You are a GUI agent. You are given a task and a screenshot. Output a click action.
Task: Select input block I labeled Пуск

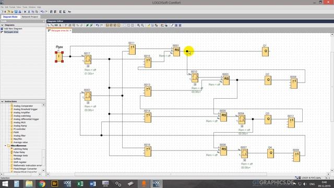tap(59, 57)
